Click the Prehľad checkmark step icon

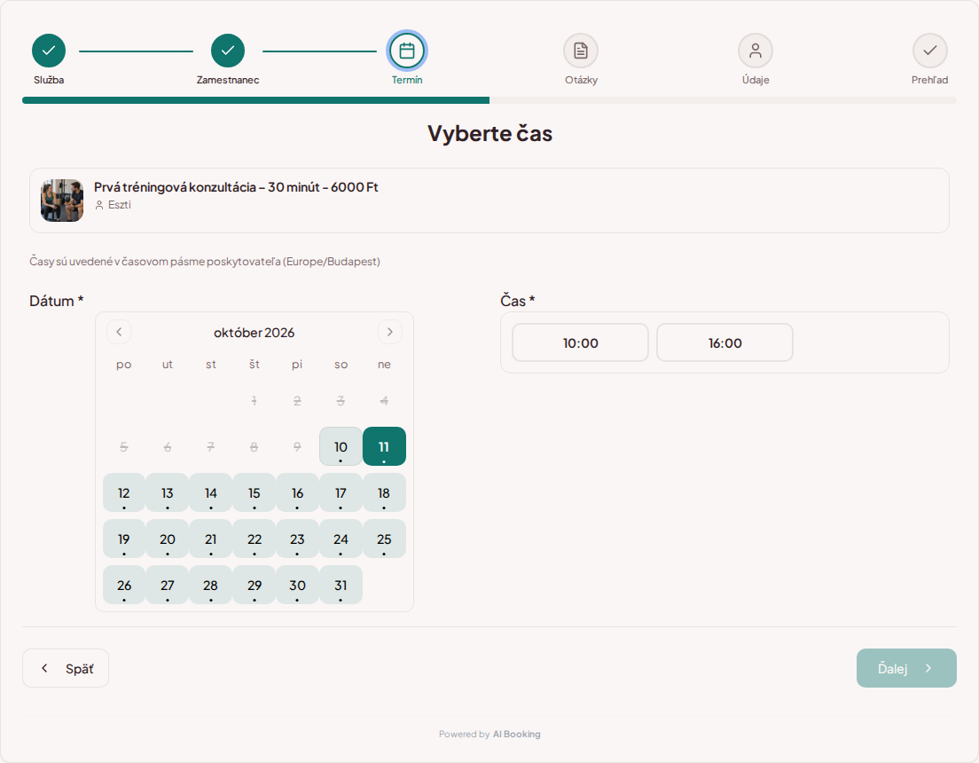pos(930,51)
